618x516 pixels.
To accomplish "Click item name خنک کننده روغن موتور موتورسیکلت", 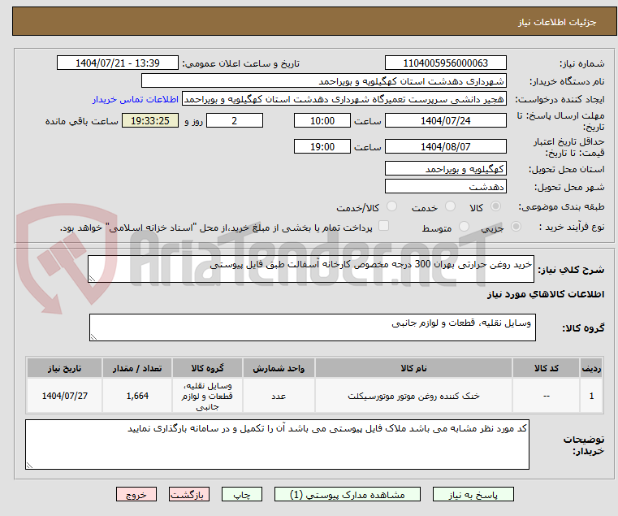I will 413,396.
